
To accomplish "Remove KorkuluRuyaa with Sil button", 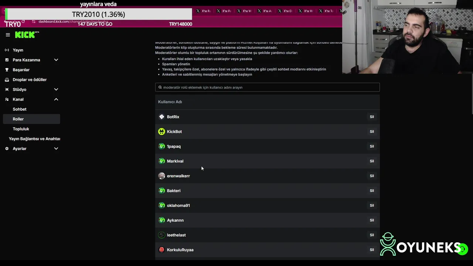I will point(372,250).
